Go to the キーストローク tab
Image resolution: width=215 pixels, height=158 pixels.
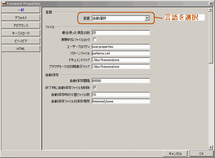click(21, 33)
